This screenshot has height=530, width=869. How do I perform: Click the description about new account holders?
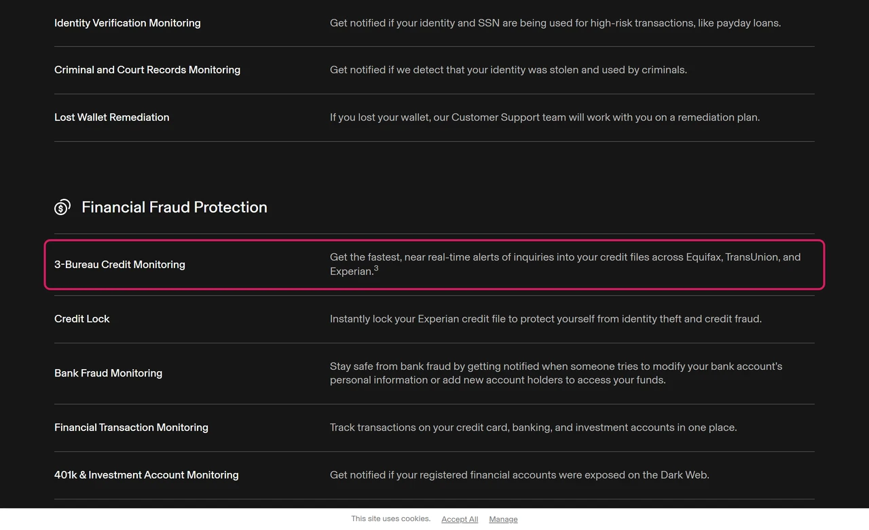click(556, 373)
